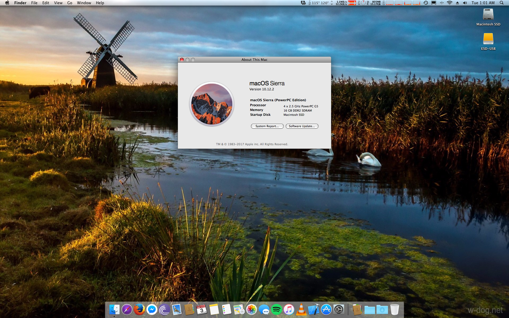Image resolution: width=509 pixels, height=318 pixels.
Task: Open the Edit menu
Action: click(46, 3)
